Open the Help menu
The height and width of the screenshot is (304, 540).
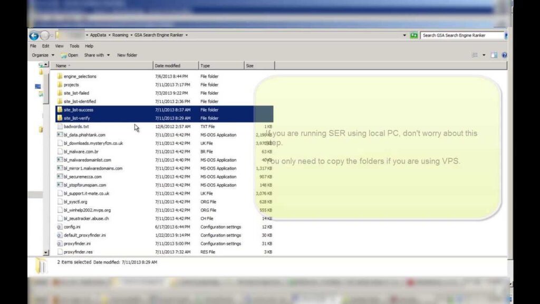tap(89, 46)
